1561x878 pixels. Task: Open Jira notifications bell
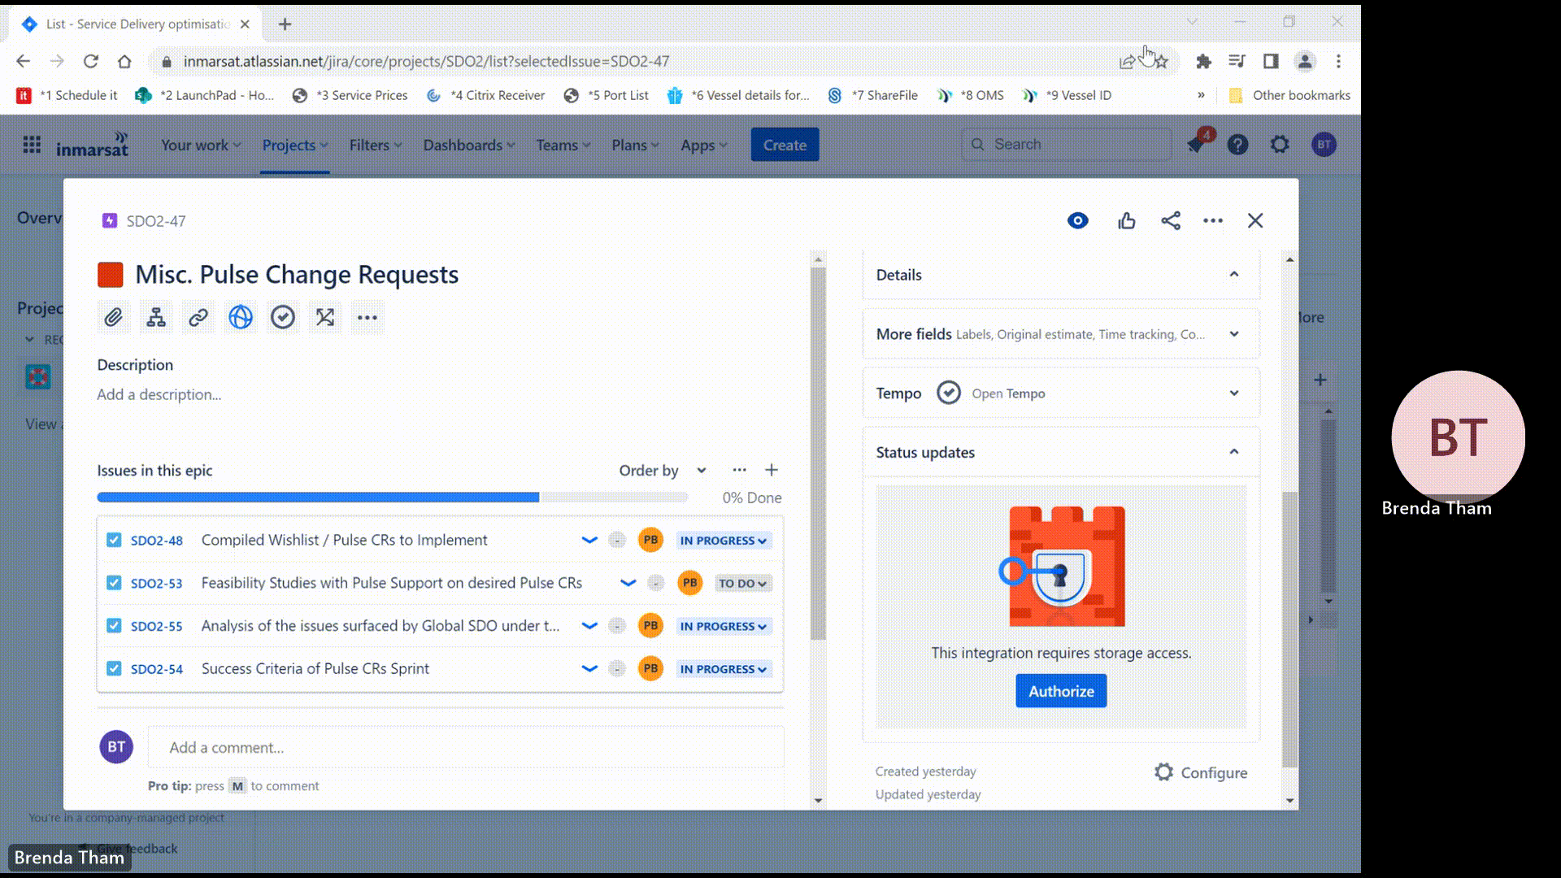(x=1195, y=145)
